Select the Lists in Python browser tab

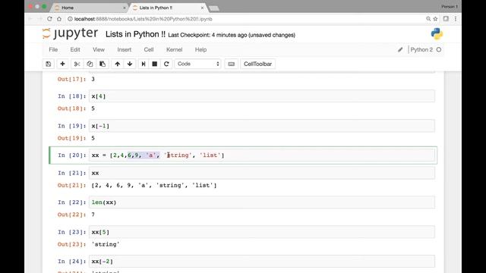point(169,8)
